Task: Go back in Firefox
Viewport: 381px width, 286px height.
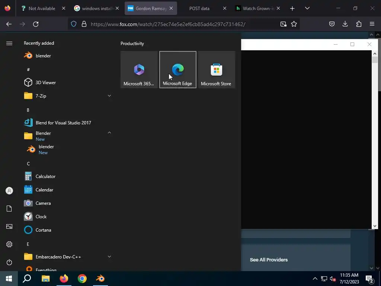Action: [x=9, y=24]
